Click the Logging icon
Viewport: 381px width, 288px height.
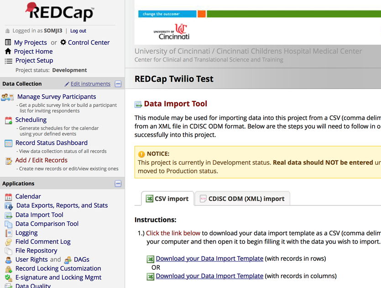coord(9,233)
